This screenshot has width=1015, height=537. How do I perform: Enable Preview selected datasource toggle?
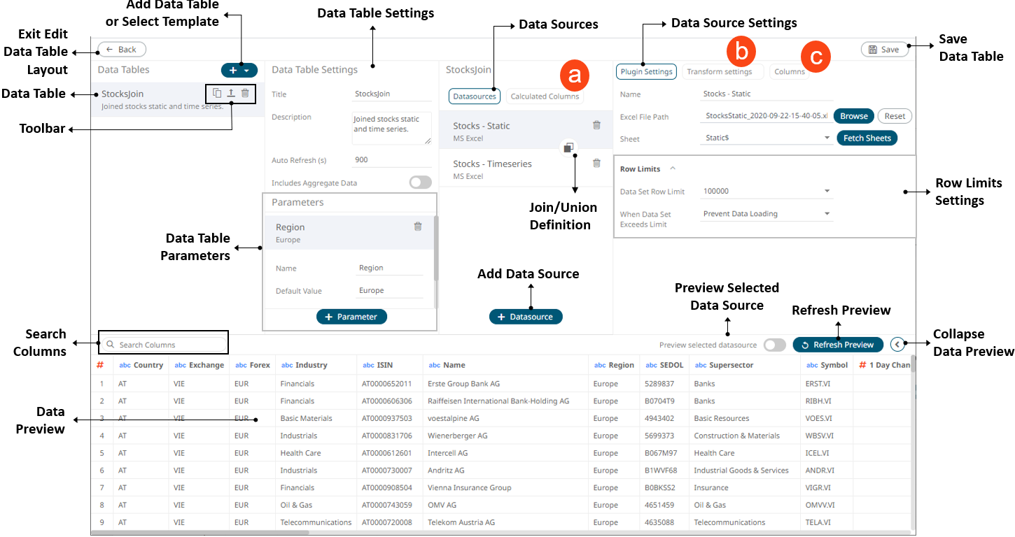click(774, 345)
